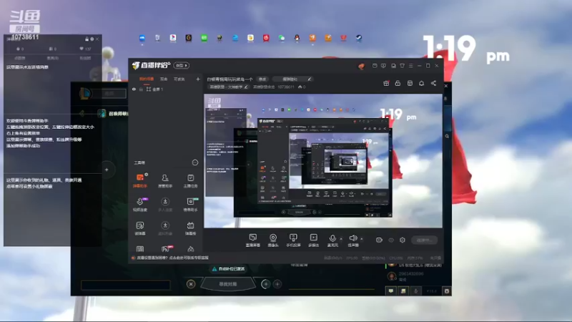Expand the microphone device arrow
The width and height of the screenshot is (572, 322).
[341, 239]
